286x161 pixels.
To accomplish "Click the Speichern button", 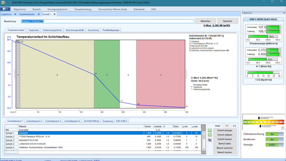I will pos(228,21).
